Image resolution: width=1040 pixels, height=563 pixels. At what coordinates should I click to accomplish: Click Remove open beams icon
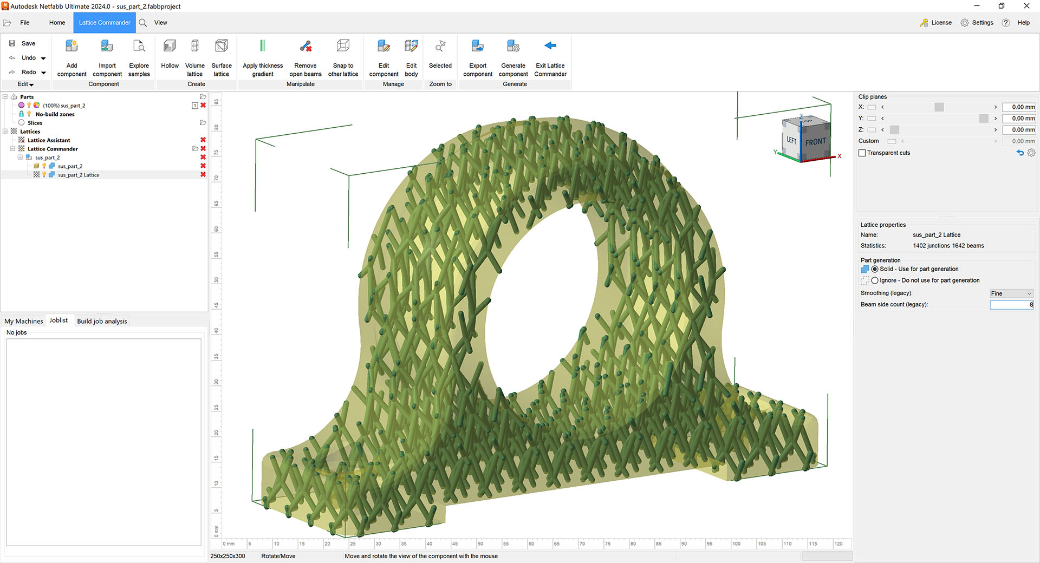tap(305, 47)
